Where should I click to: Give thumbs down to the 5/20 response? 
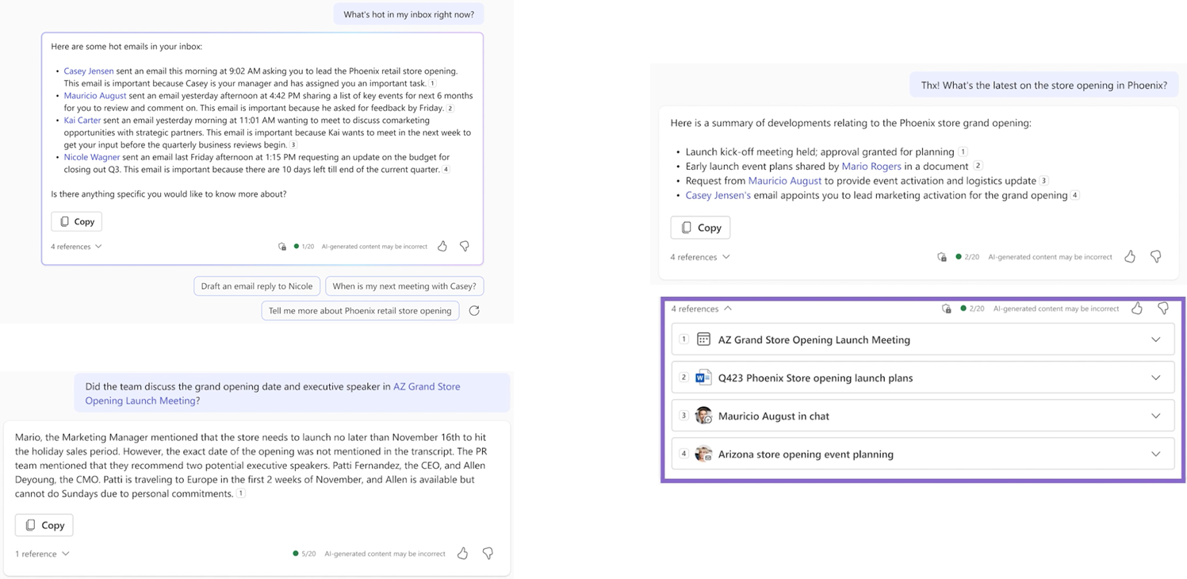coord(488,554)
